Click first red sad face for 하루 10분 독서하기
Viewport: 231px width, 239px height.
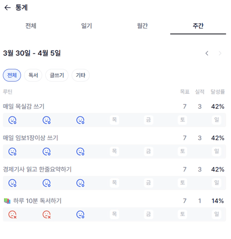(12, 215)
